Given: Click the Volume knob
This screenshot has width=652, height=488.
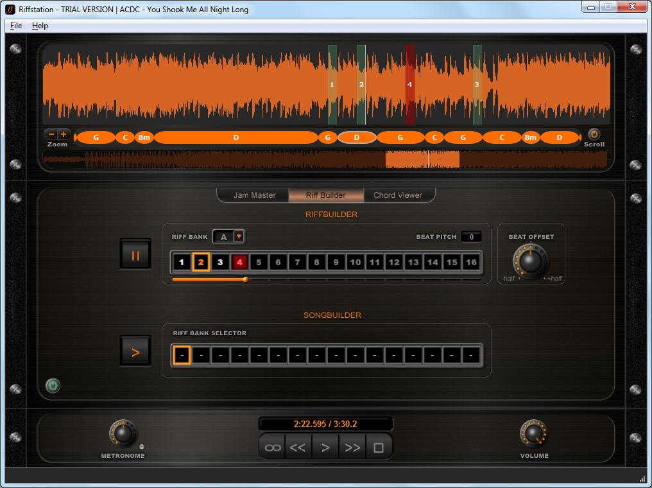Looking at the screenshot, I should 533,434.
